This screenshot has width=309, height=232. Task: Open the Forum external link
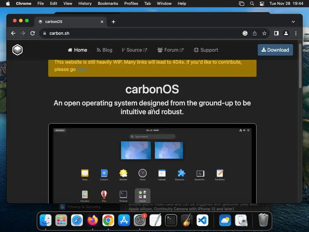coord(170,50)
